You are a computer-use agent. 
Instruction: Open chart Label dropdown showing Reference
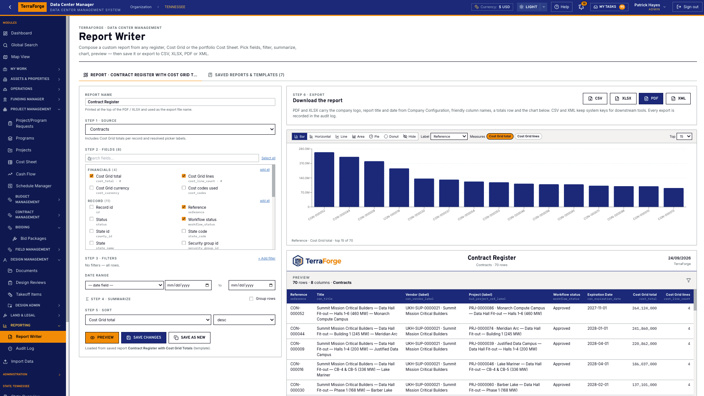(x=449, y=137)
